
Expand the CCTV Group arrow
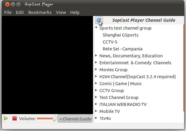click(96, 90)
